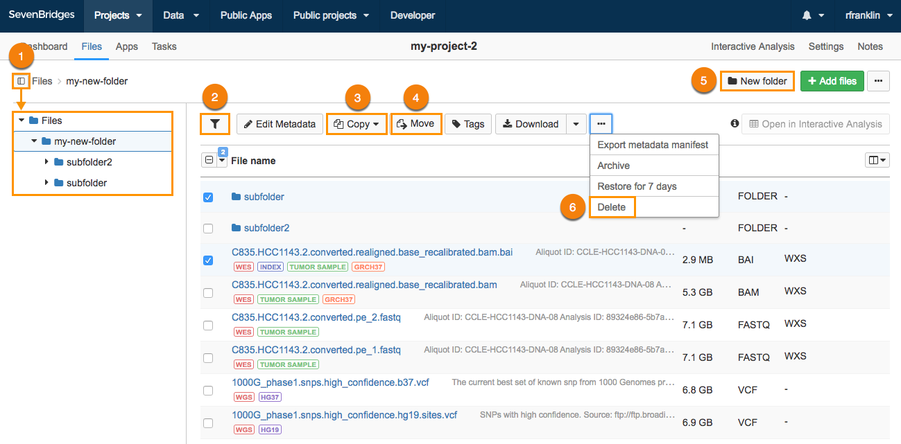
Task: Check the converted.pe_1.fastq file checkbox
Action: (208, 358)
